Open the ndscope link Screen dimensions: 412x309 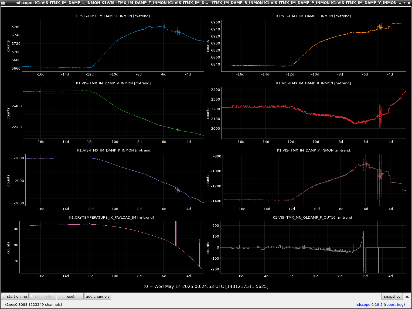pyautogui.click(x=363, y=304)
